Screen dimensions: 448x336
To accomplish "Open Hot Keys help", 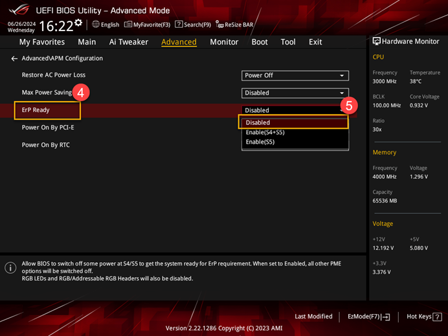I will 424,317.
